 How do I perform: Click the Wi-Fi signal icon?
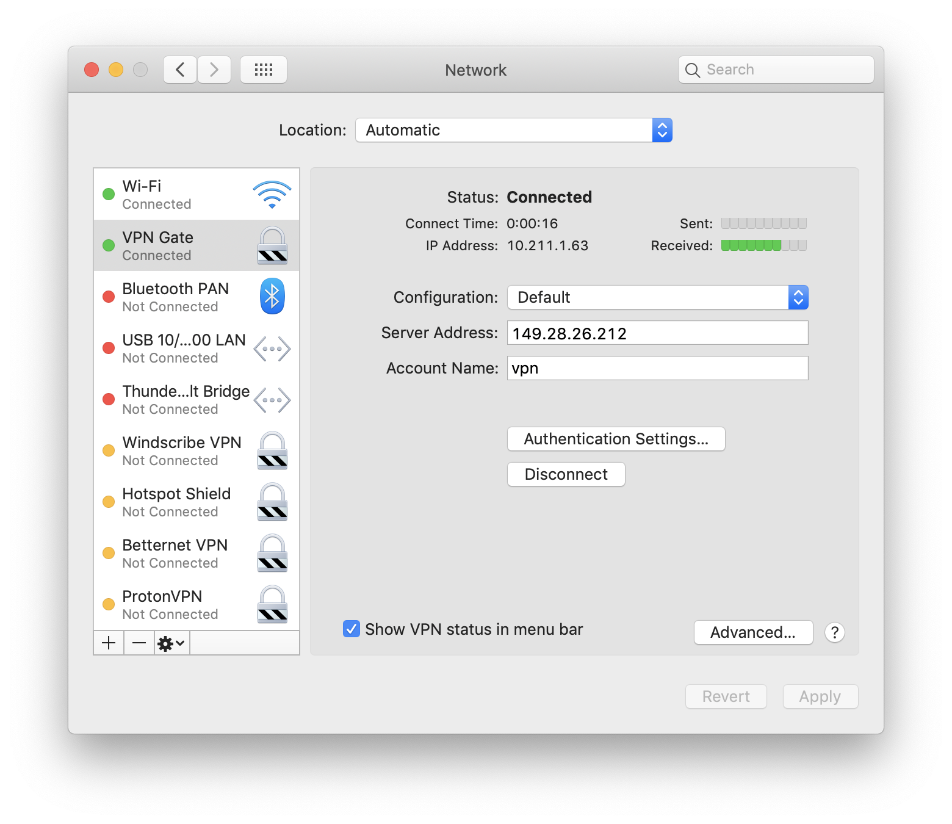coord(272,195)
